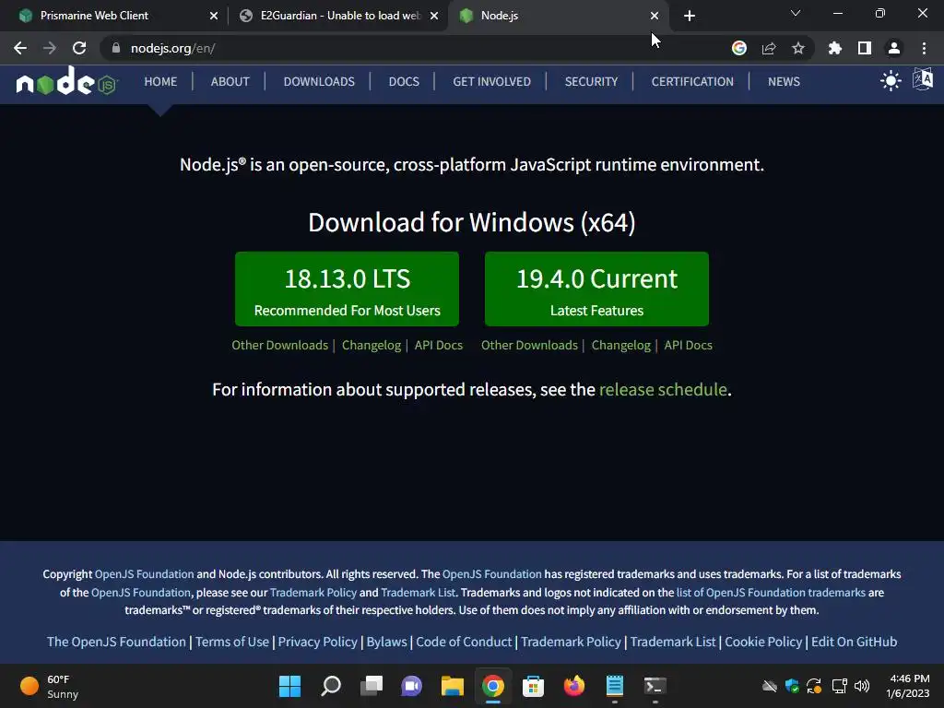Click the Google icon in the address bar

[x=739, y=48]
